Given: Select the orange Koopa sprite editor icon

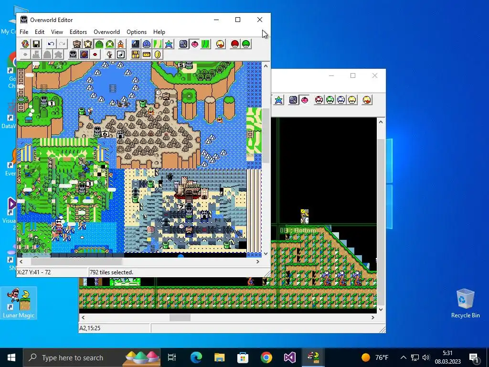Looking at the screenshot, I should tap(121, 44).
